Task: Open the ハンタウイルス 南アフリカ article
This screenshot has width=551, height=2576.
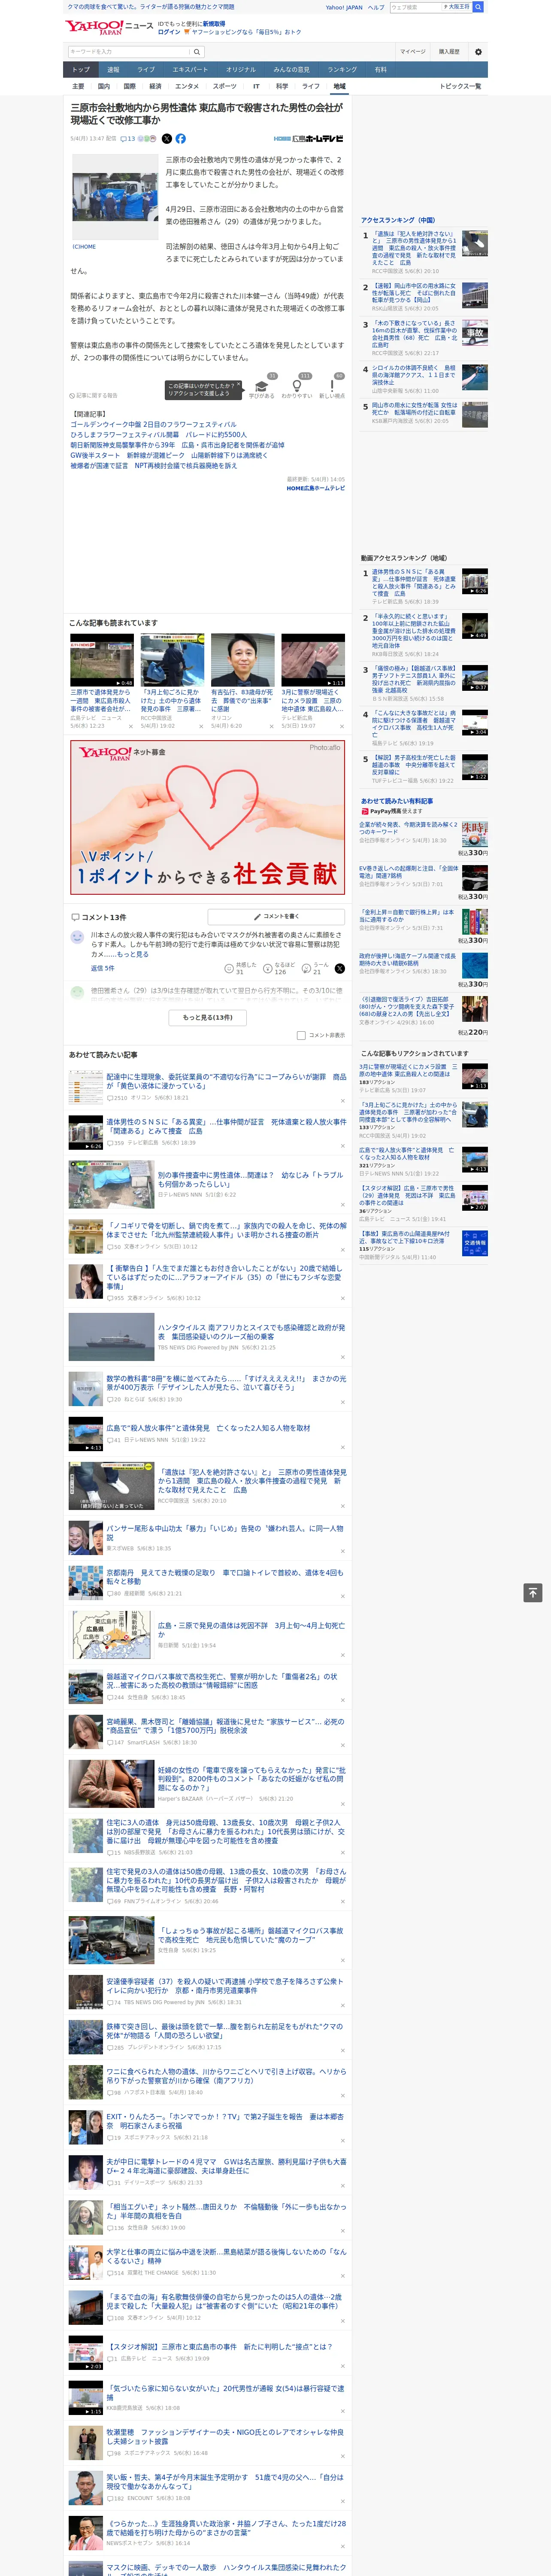Action: click(251, 1332)
